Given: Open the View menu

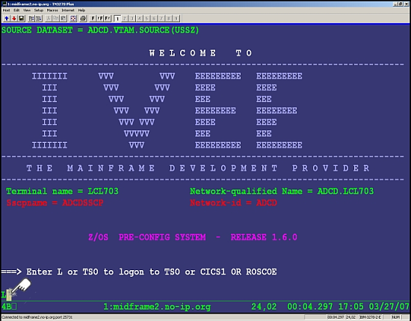Looking at the screenshot, I should [27, 10].
